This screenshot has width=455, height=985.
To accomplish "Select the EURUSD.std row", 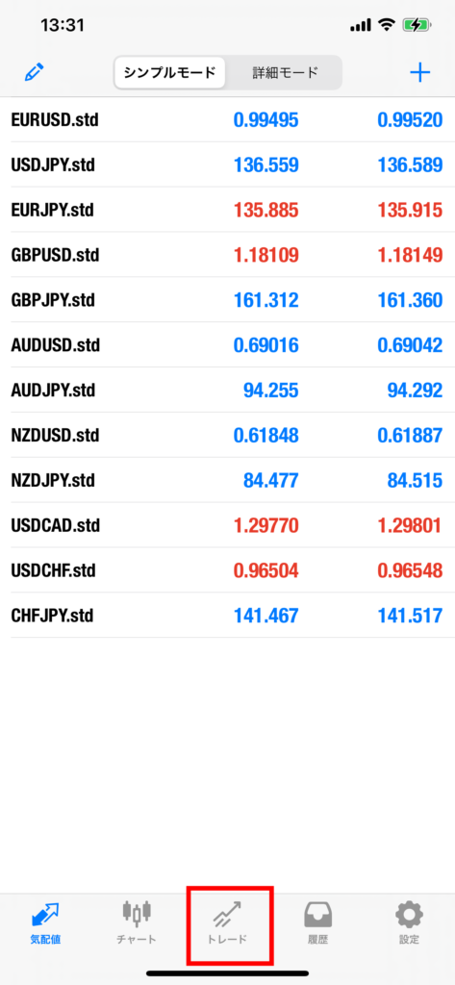I will coord(227,119).
